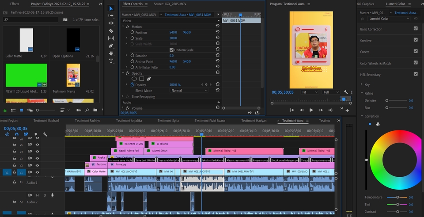Uncheck the Uniform Scale checkbox
Screen dimensions: 424x217
[172, 50]
